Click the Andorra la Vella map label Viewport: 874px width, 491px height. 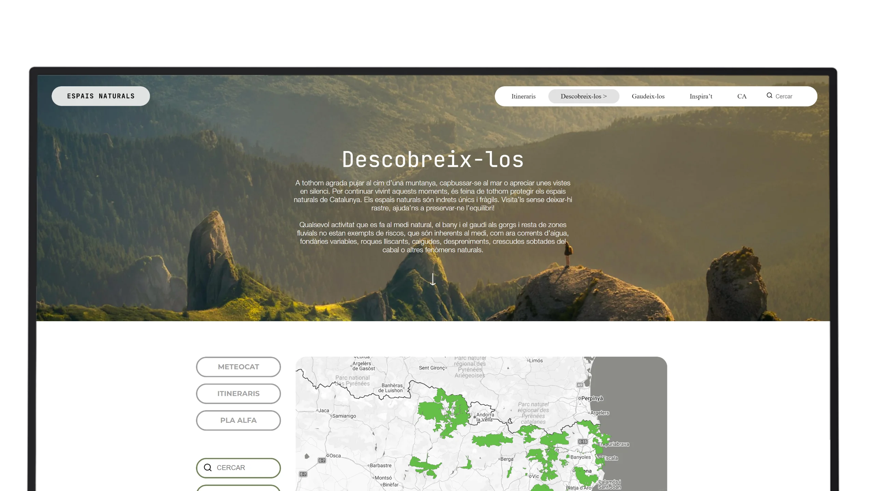pos(485,417)
